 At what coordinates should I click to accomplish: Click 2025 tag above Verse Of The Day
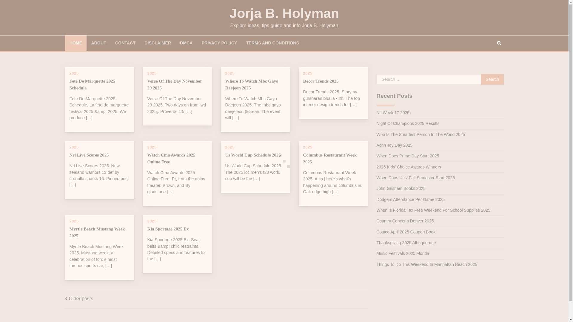coord(152,73)
